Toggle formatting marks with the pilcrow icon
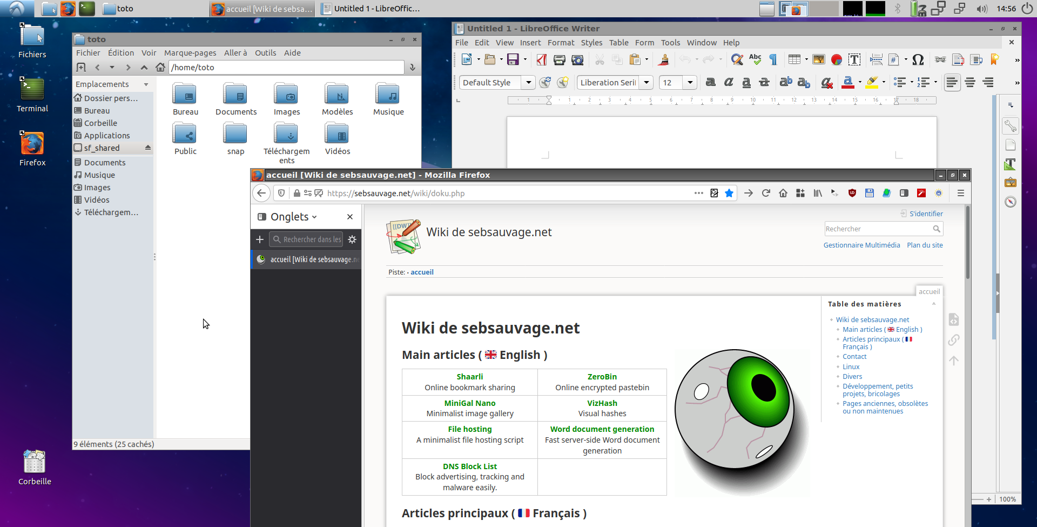 pyautogui.click(x=773, y=60)
